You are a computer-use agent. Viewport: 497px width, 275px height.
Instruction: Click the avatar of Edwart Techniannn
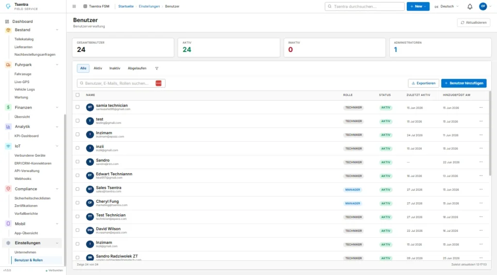pos(90,176)
